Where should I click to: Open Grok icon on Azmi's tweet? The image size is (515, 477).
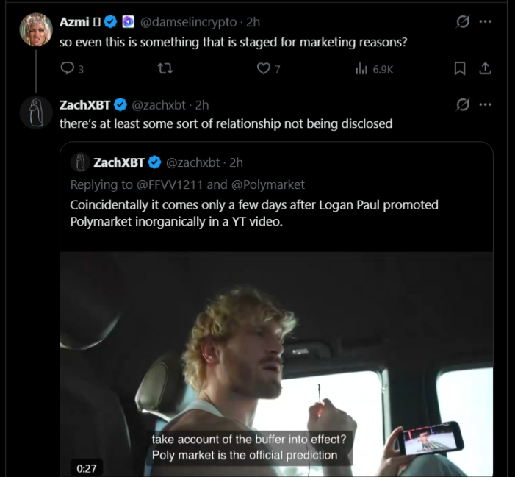pyautogui.click(x=463, y=22)
